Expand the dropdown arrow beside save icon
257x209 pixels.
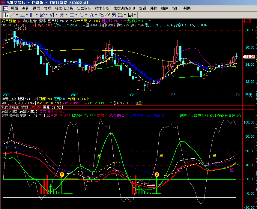[x=135, y=15]
